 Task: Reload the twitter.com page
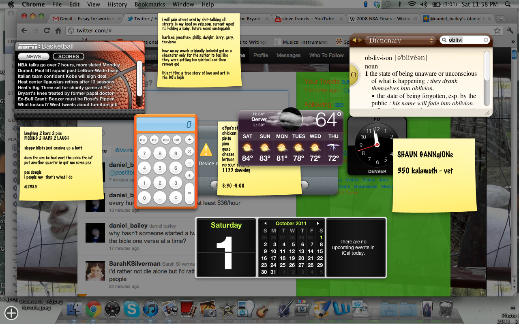tap(47, 30)
